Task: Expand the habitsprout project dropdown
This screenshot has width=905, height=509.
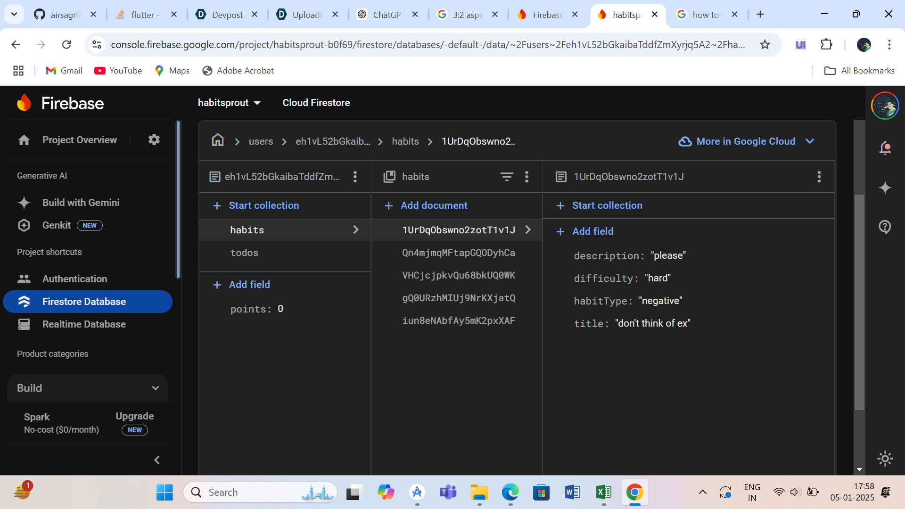Action: [229, 103]
